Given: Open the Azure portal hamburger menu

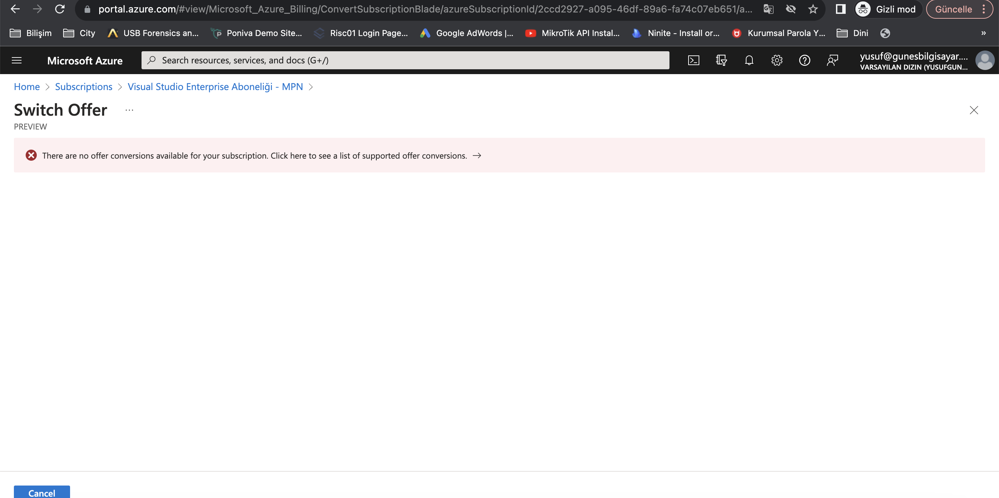Looking at the screenshot, I should coord(17,60).
